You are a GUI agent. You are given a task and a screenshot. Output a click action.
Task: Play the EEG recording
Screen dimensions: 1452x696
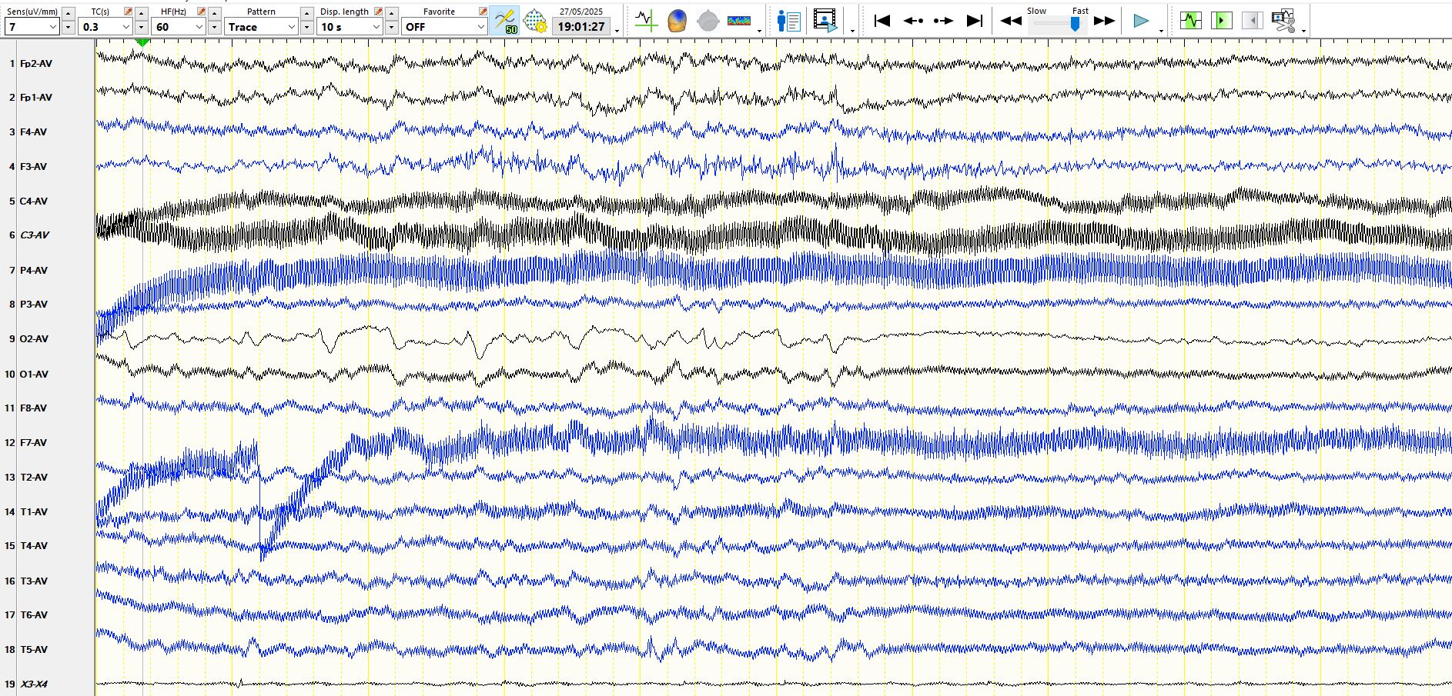tap(1141, 21)
